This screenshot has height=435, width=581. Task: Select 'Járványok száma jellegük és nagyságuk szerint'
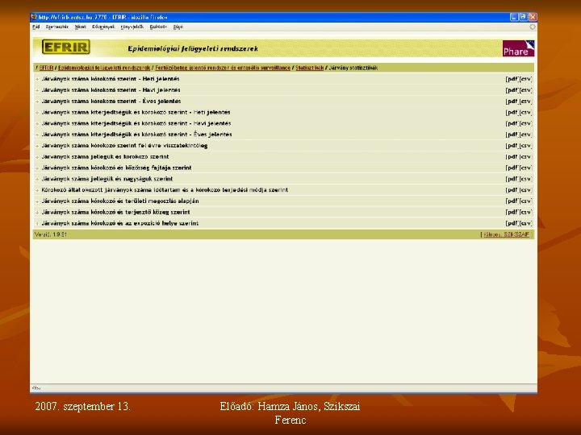(107, 179)
